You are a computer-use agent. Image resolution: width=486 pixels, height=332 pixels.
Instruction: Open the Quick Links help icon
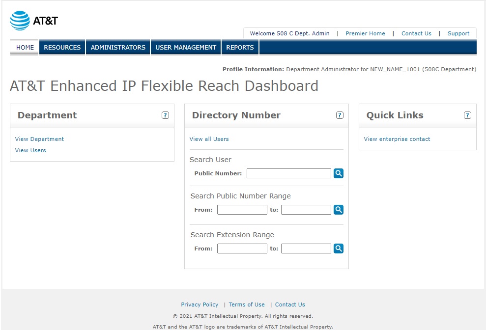pyautogui.click(x=467, y=115)
